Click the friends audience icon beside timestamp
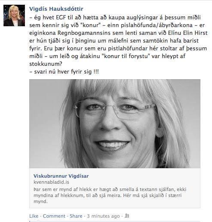Screen dimensions: 212x222 coord(127,216)
